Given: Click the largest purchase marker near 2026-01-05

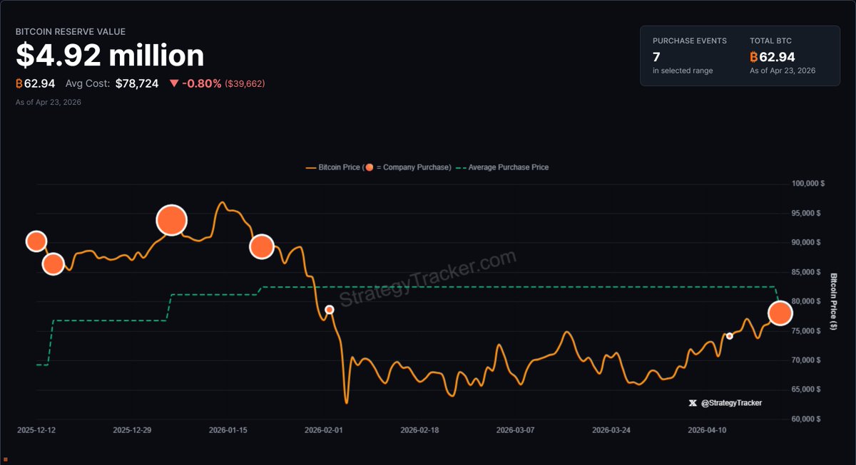Looking at the screenshot, I should tap(171, 220).
